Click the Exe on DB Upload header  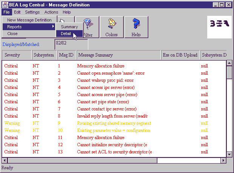(180, 55)
